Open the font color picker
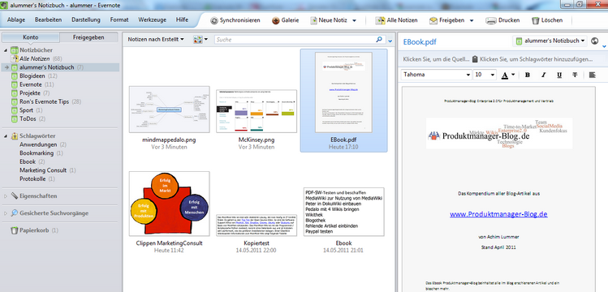The image size is (608, 292). (x=508, y=75)
